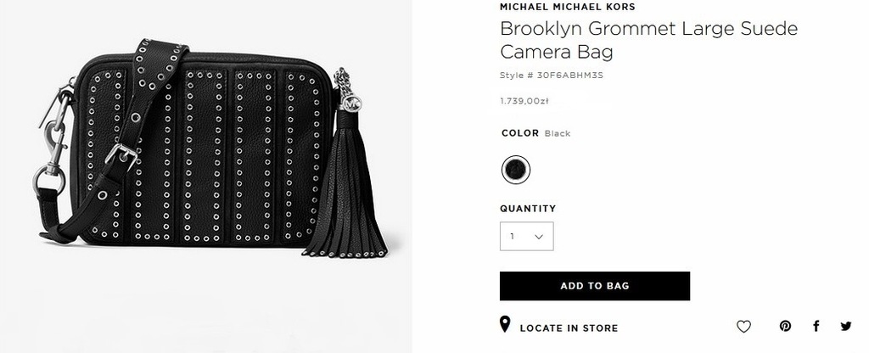Click the COLOR heading label
The height and width of the screenshot is (353, 869).
click(520, 133)
